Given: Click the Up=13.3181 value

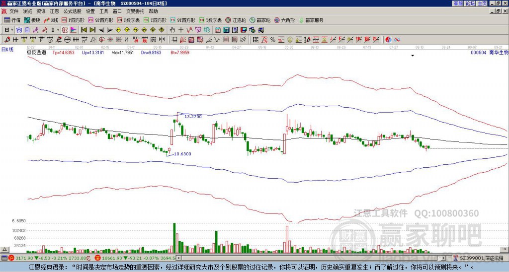Looking at the screenshot, I should (93, 52).
